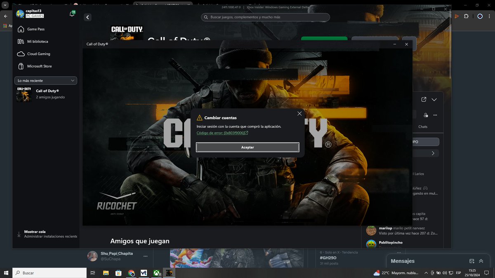
Task: Open the Chrome tab search dropdown arrow
Action: [x=5, y=5]
